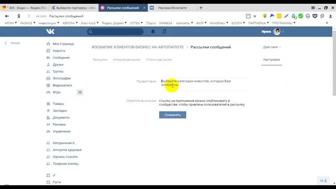Switch to the Рассылки tab

[x=100, y=59]
